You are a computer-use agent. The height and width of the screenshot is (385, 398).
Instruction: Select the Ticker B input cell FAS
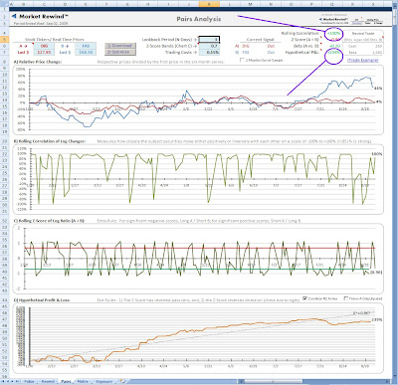(x=86, y=46)
